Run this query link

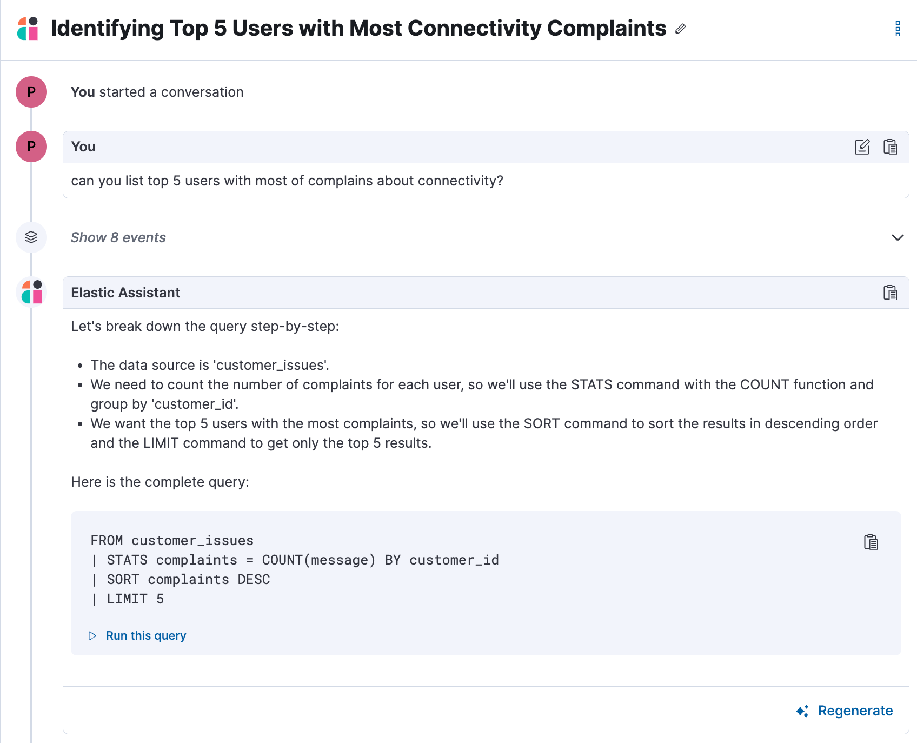(x=146, y=636)
